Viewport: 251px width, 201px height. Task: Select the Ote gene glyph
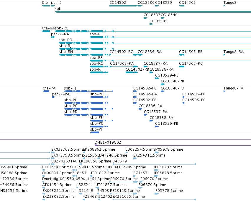[x=46, y=6]
